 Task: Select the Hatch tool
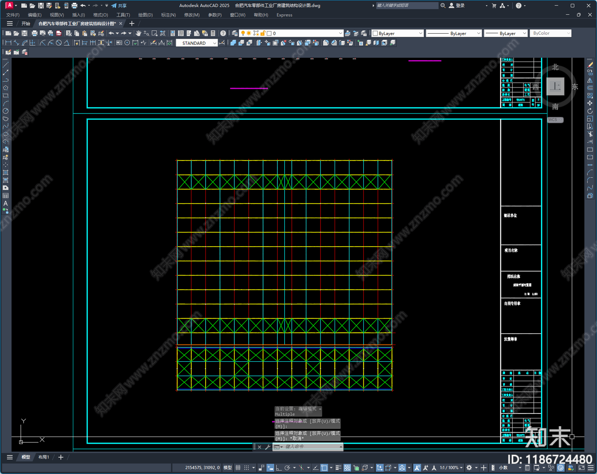6,172
